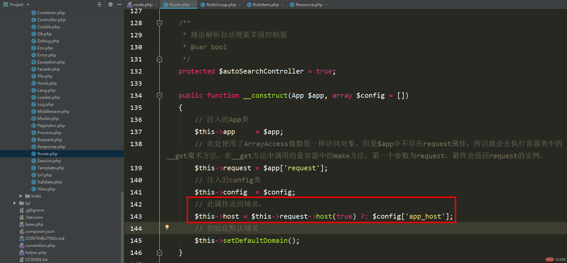Switch to the RuleItem.php tab
567x263 pixels.
coord(265,4)
